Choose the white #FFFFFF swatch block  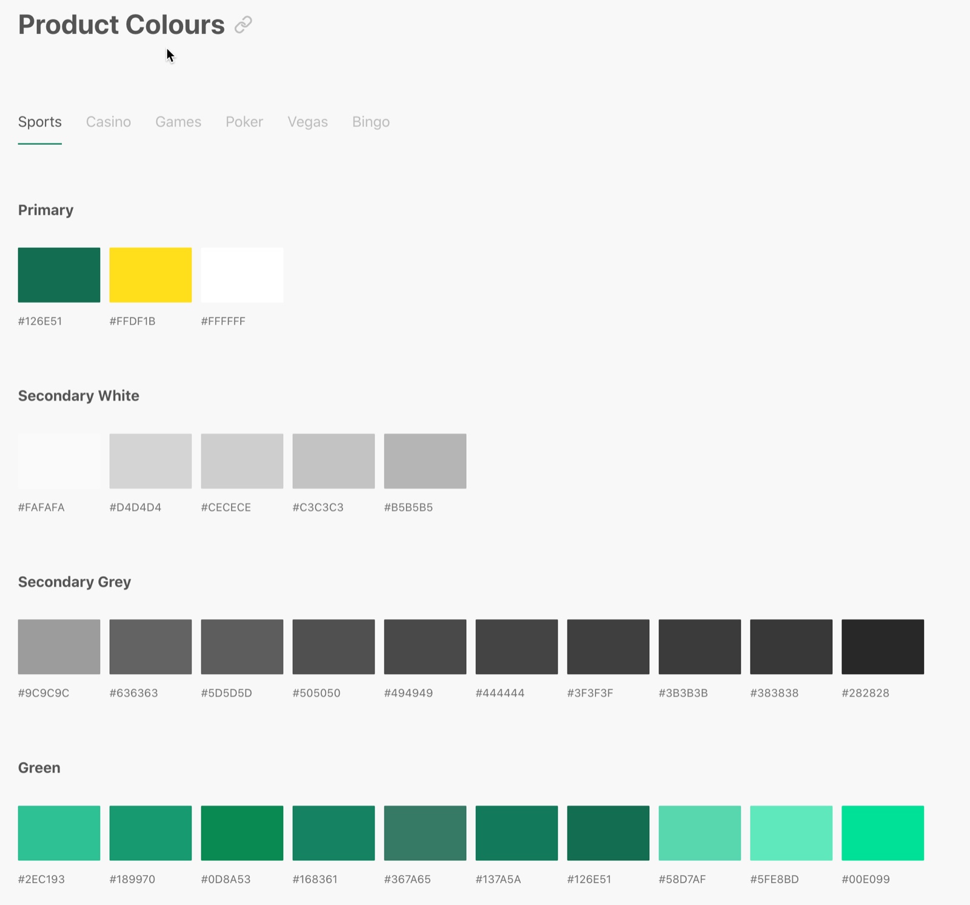tap(242, 275)
